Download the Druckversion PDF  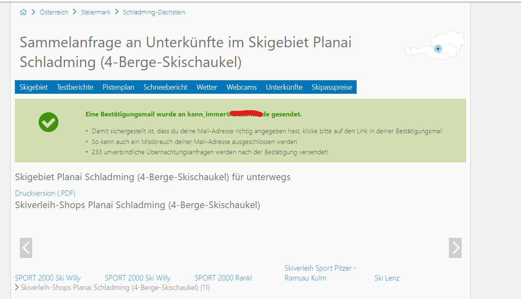click(x=45, y=193)
